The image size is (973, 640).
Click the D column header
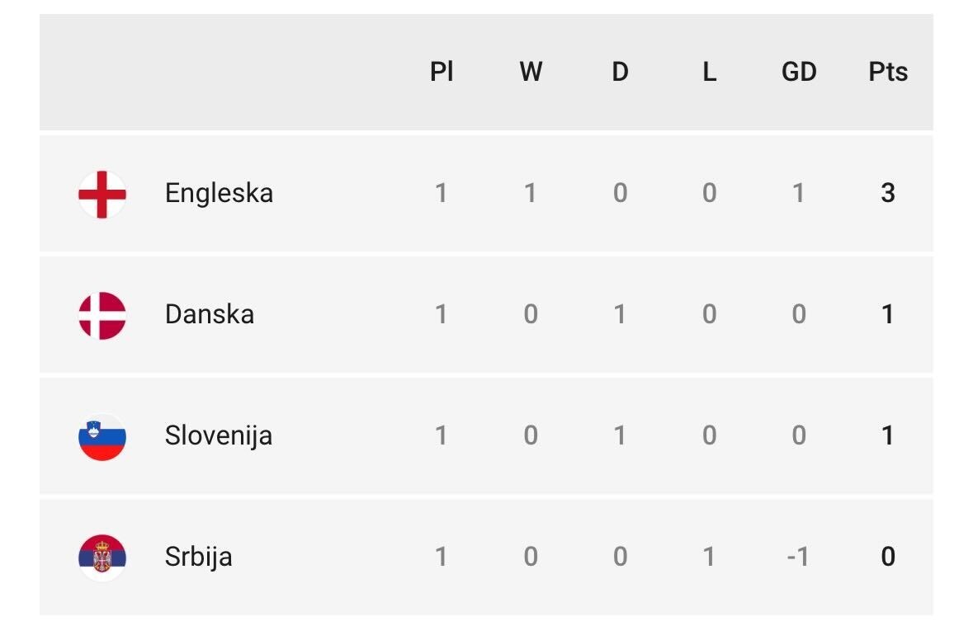pyautogui.click(x=621, y=72)
